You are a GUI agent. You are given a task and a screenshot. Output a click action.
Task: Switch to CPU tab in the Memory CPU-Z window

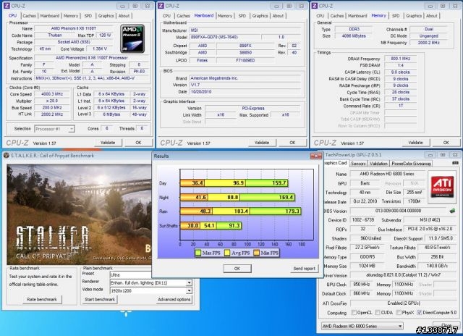pyautogui.click(x=320, y=16)
